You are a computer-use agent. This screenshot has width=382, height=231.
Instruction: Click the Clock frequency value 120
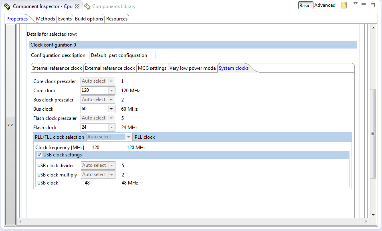point(95,148)
